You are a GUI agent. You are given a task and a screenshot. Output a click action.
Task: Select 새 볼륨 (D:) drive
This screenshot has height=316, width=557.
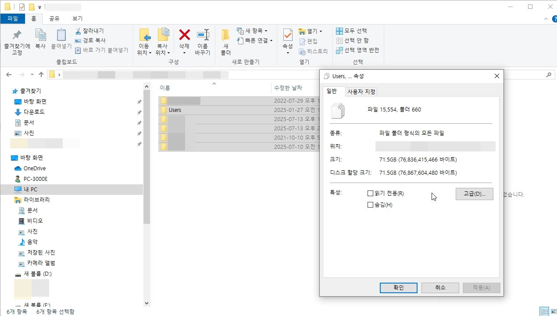pyautogui.click(x=38, y=273)
